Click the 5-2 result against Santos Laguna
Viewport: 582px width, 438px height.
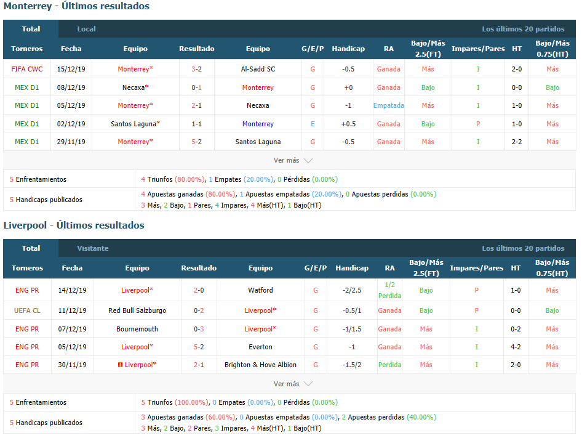197,142
